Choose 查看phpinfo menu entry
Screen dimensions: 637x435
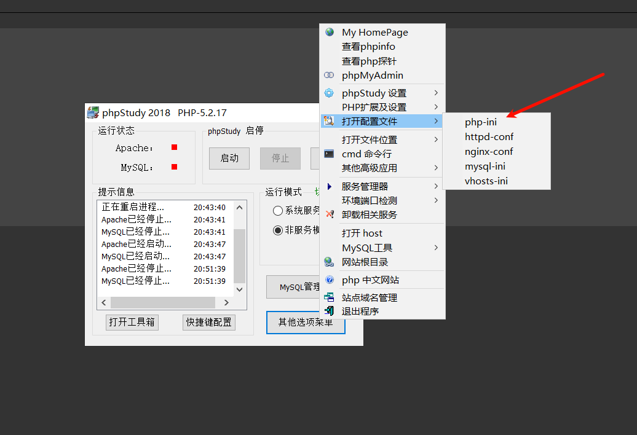(x=382, y=47)
